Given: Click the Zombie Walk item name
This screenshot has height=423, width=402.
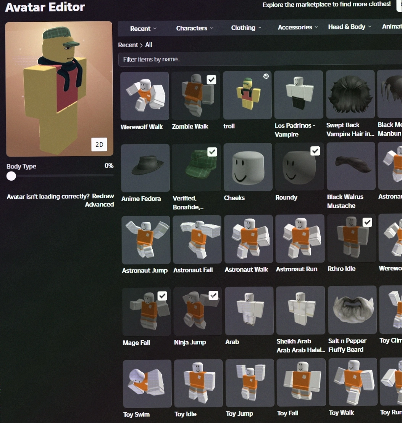Looking at the screenshot, I should pos(190,126).
